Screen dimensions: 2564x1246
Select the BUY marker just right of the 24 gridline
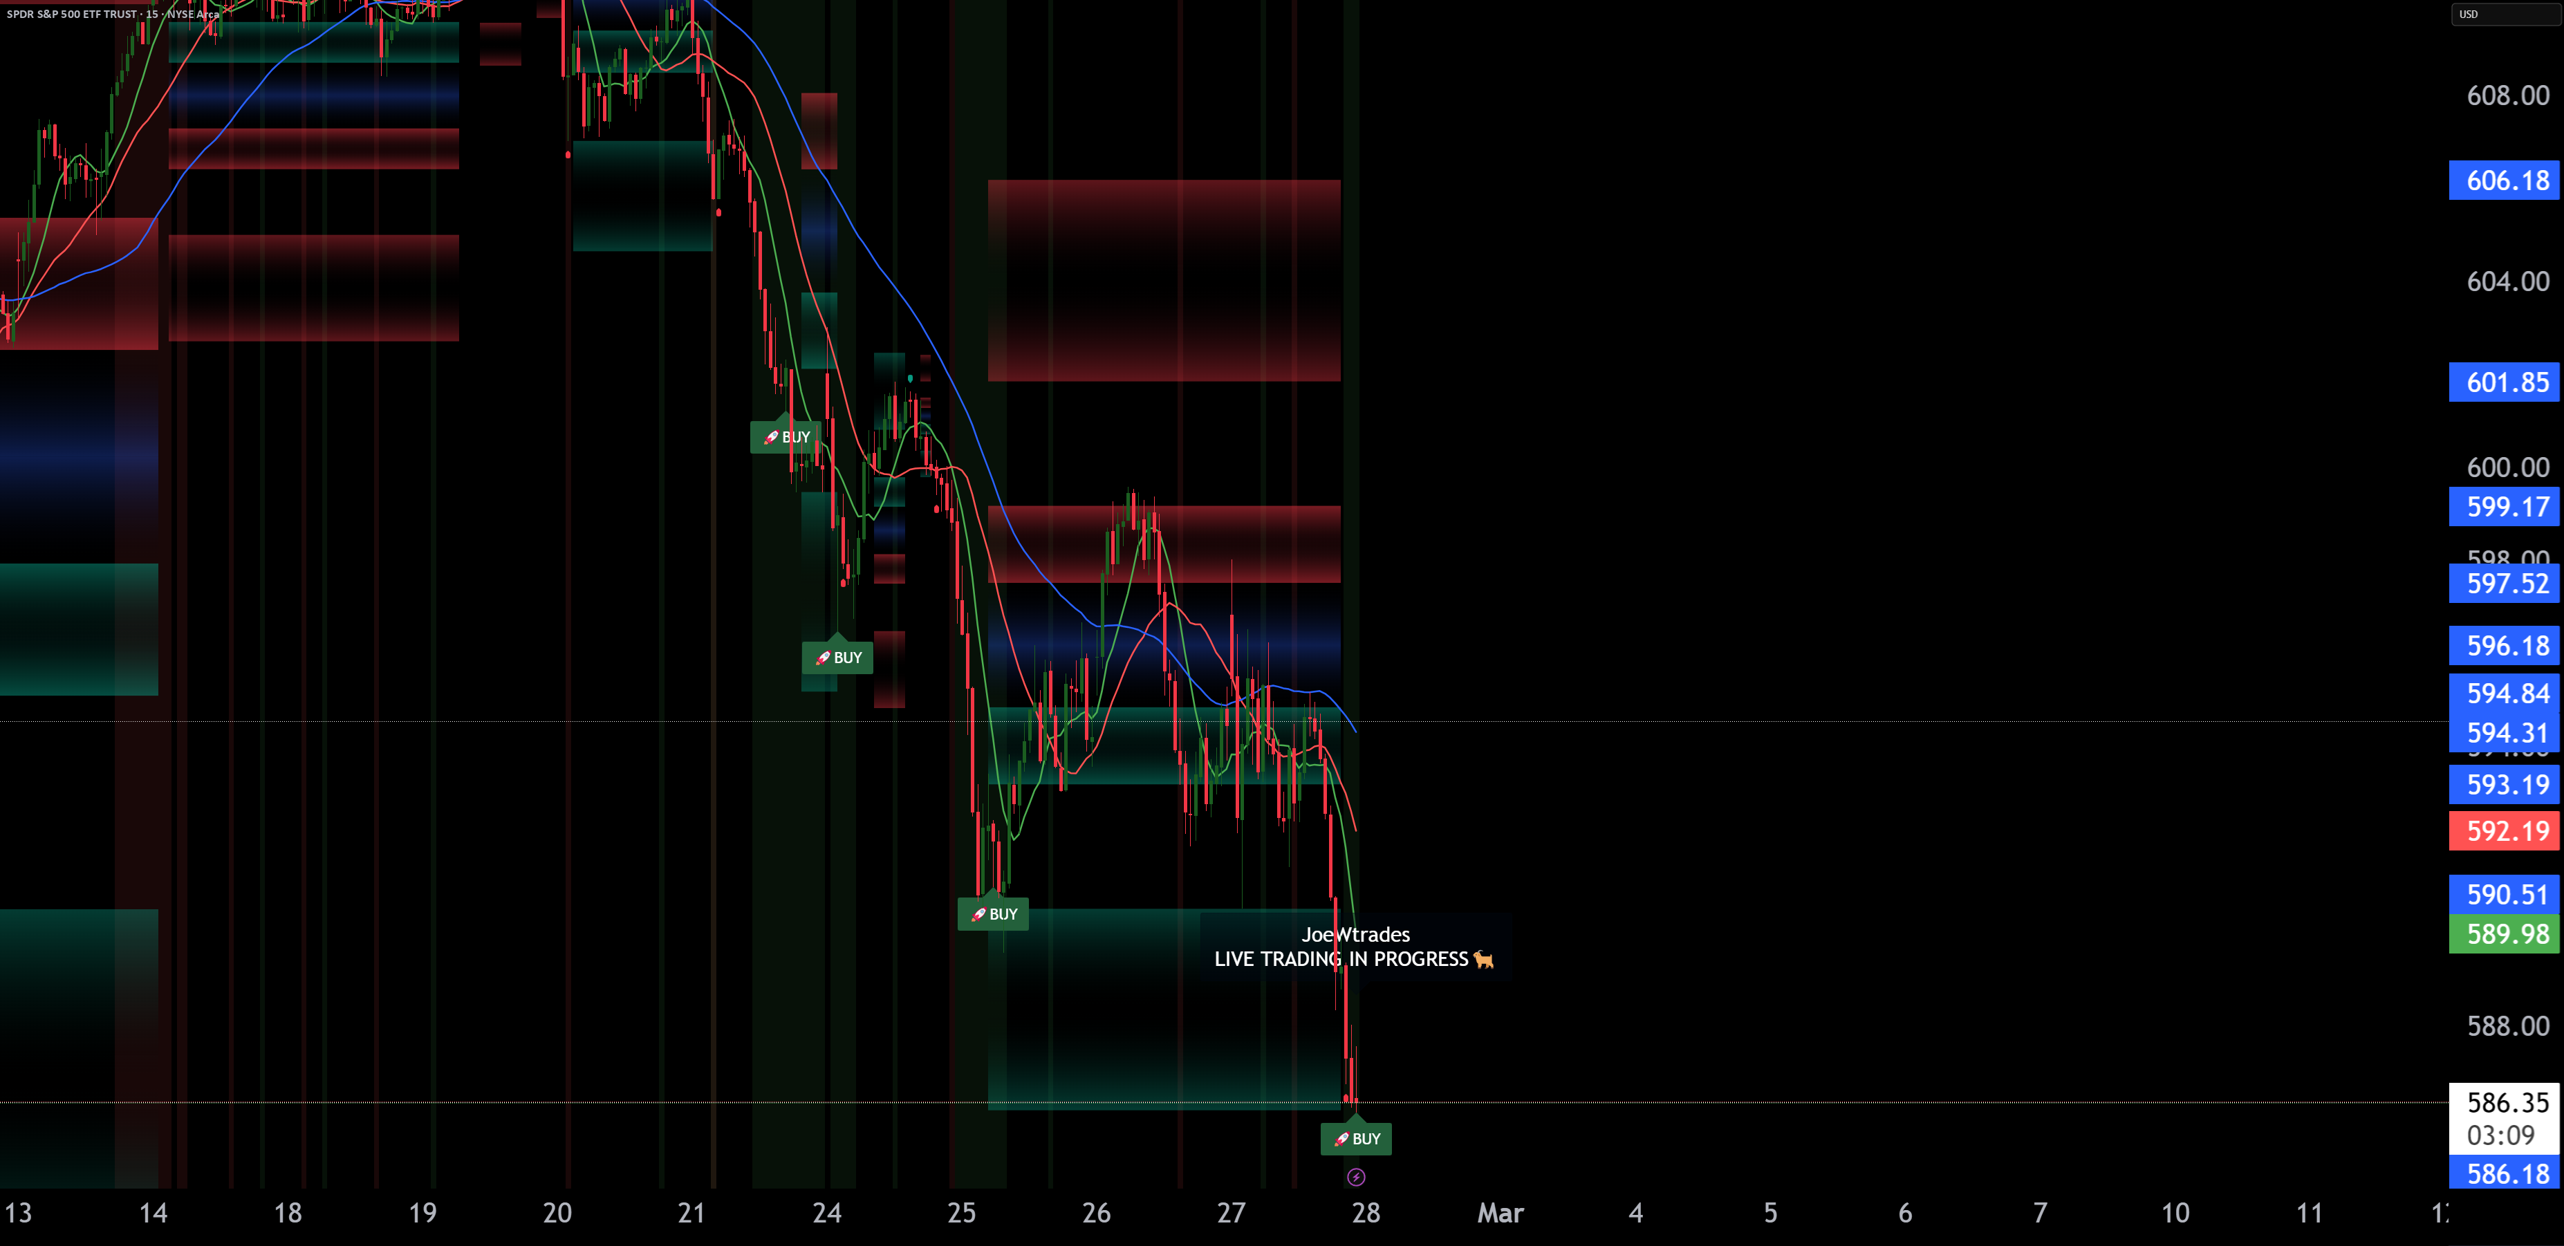click(x=837, y=657)
